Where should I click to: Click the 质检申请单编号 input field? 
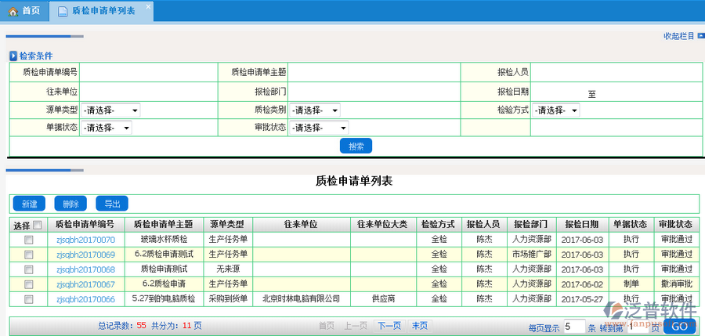(149, 72)
